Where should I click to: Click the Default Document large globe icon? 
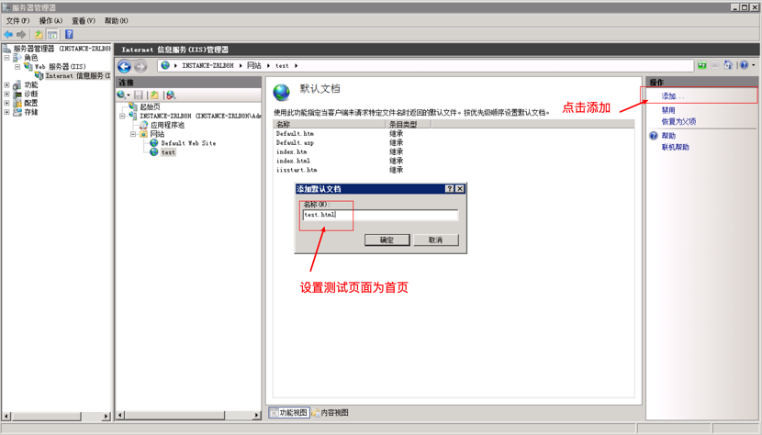coord(281,92)
